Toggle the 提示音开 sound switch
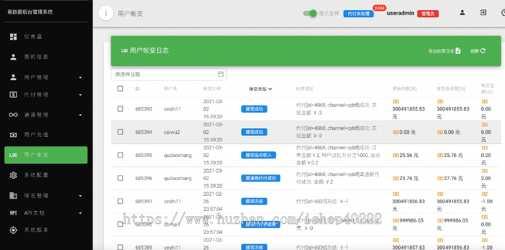 (x=310, y=13)
